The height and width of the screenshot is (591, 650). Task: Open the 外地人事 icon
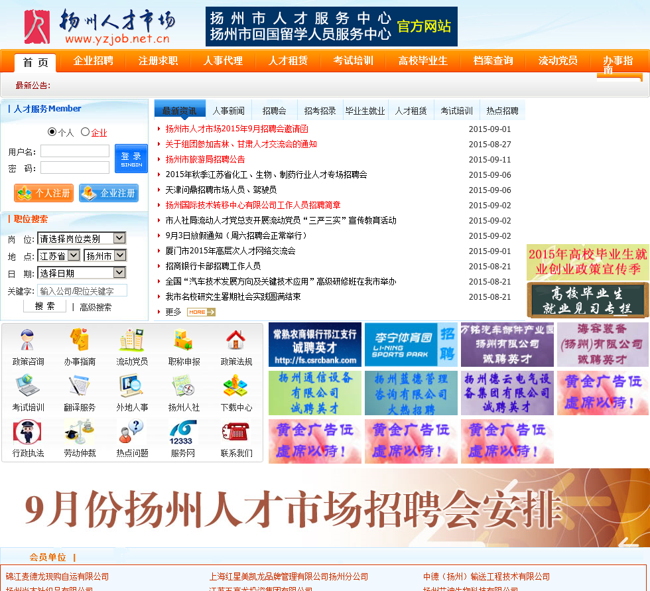132,385
